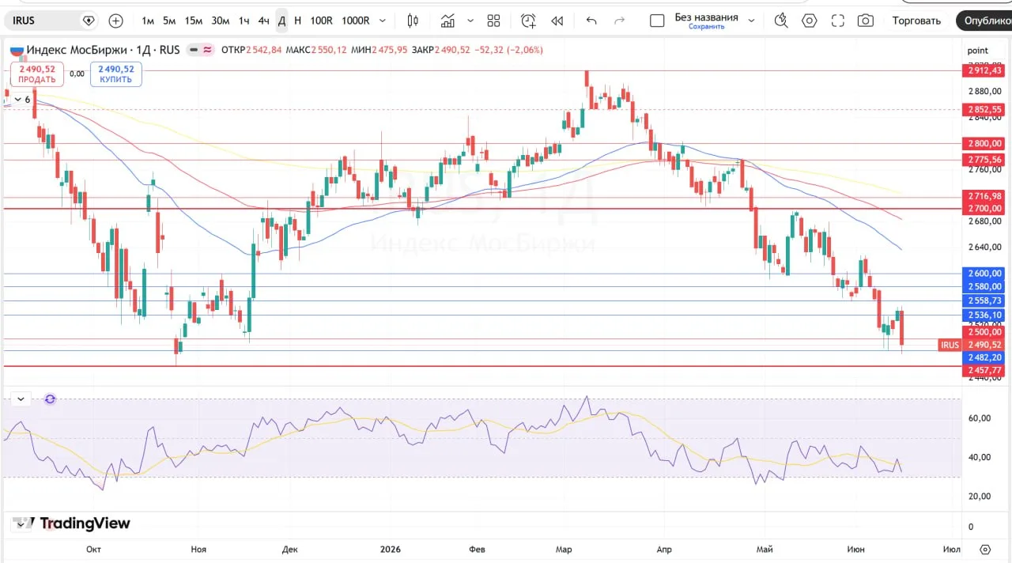Click the 2 700,00 price level label

[x=984, y=209]
